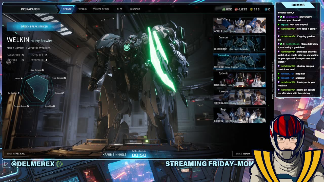Click the Solo Combat rating label

(37, 70)
